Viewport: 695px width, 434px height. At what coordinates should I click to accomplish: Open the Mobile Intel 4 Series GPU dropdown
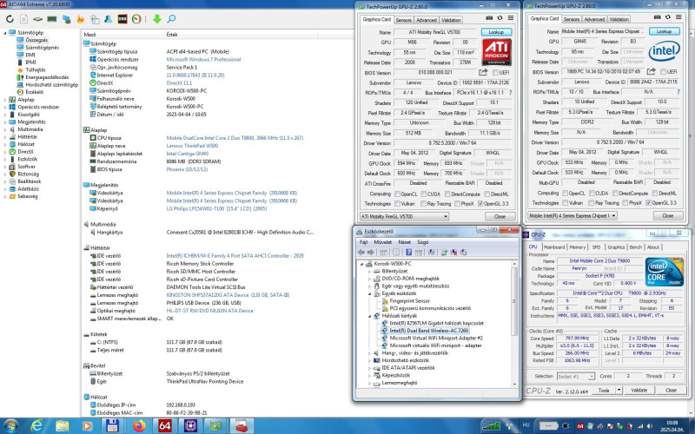[573, 215]
